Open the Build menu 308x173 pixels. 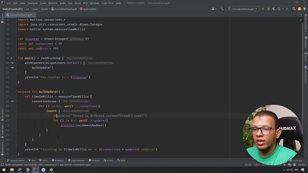(x=63, y=3)
